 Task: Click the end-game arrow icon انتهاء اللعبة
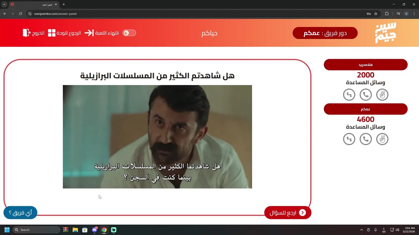click(89, 33)
